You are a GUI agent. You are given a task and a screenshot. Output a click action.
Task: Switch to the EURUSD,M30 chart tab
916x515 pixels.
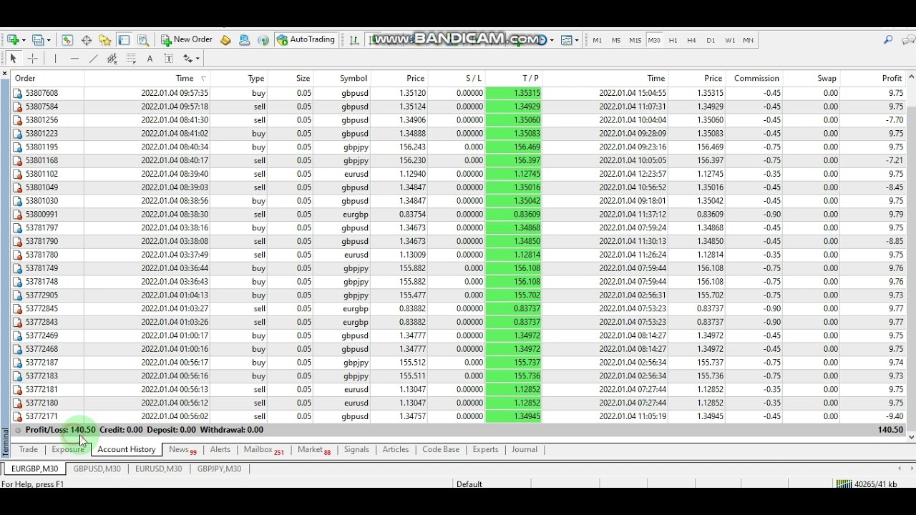pos(158,469)
